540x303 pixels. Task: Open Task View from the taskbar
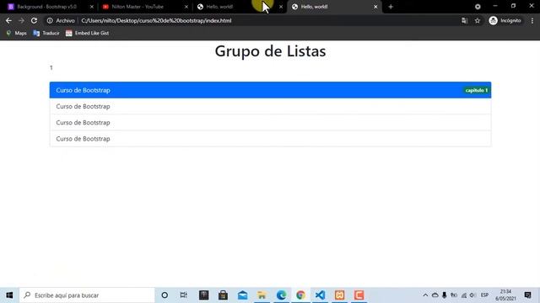tap(184, 295)
